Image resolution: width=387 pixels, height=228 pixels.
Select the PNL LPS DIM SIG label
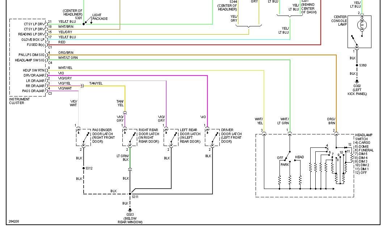tap(31, 55)
